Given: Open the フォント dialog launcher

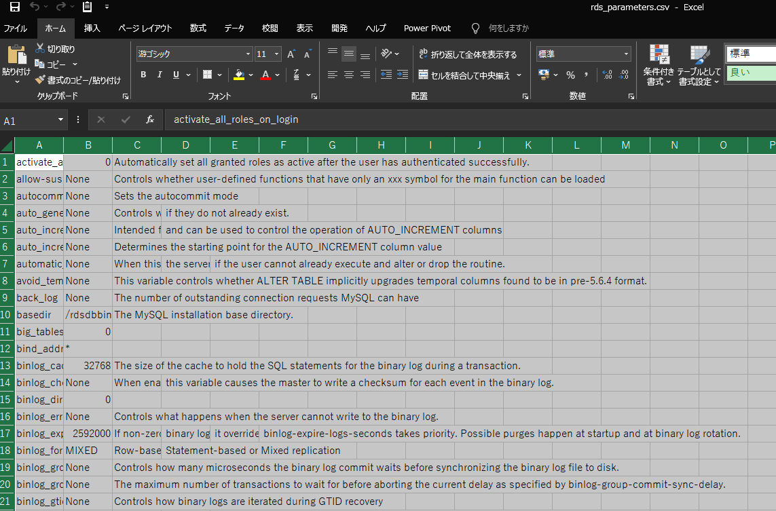Looking at the screenshot, I should click(x=314, y=96).
